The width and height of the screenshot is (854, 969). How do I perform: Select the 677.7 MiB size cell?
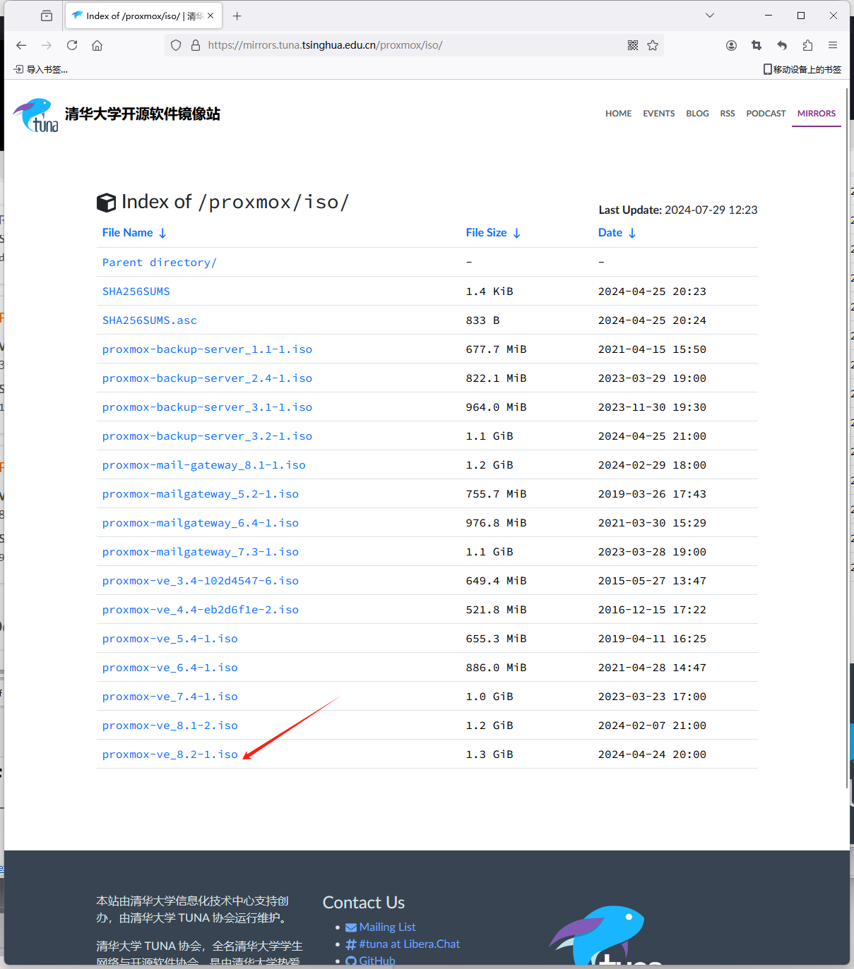(x=496, y=349)
